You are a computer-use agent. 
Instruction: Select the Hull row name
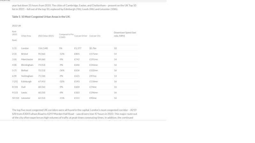click(23, 87)
